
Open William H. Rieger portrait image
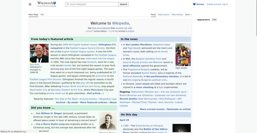click(x=107, y=121)
